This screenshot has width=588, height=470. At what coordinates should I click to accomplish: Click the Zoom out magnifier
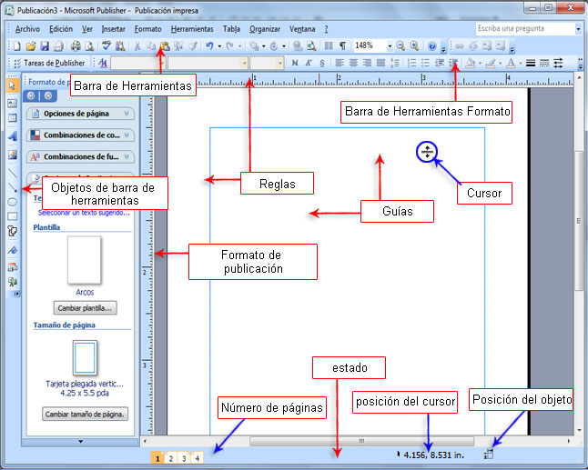(400, 46)
